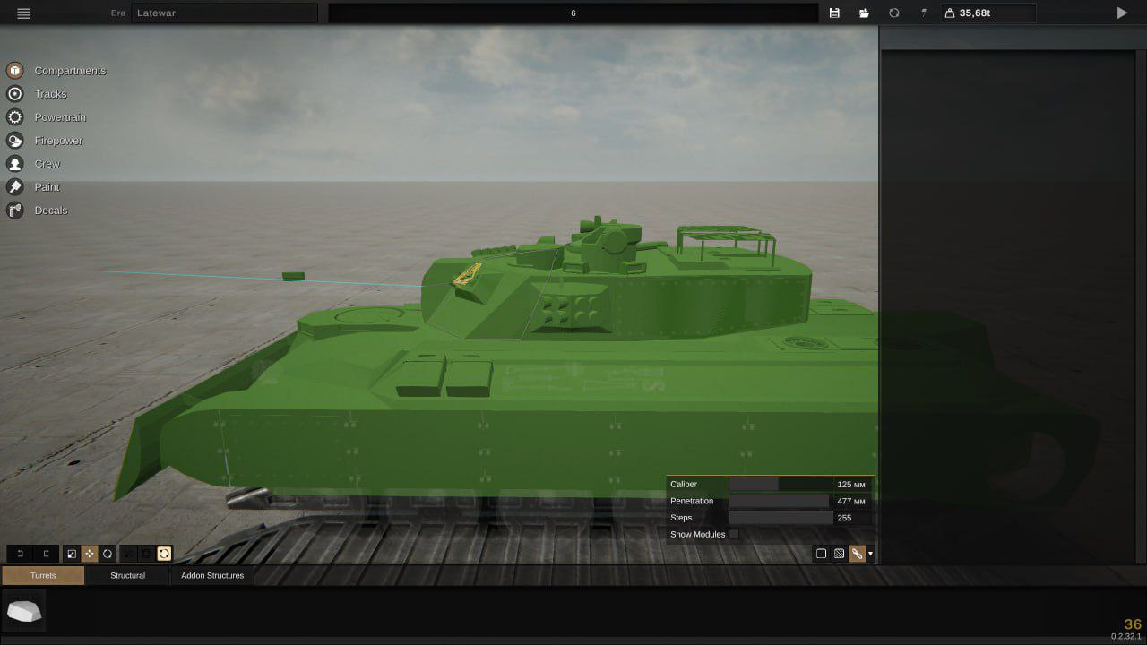Open the Firepower section icon
The width and height of the screenshot is (1147, 645).
[x=15, y=141]
